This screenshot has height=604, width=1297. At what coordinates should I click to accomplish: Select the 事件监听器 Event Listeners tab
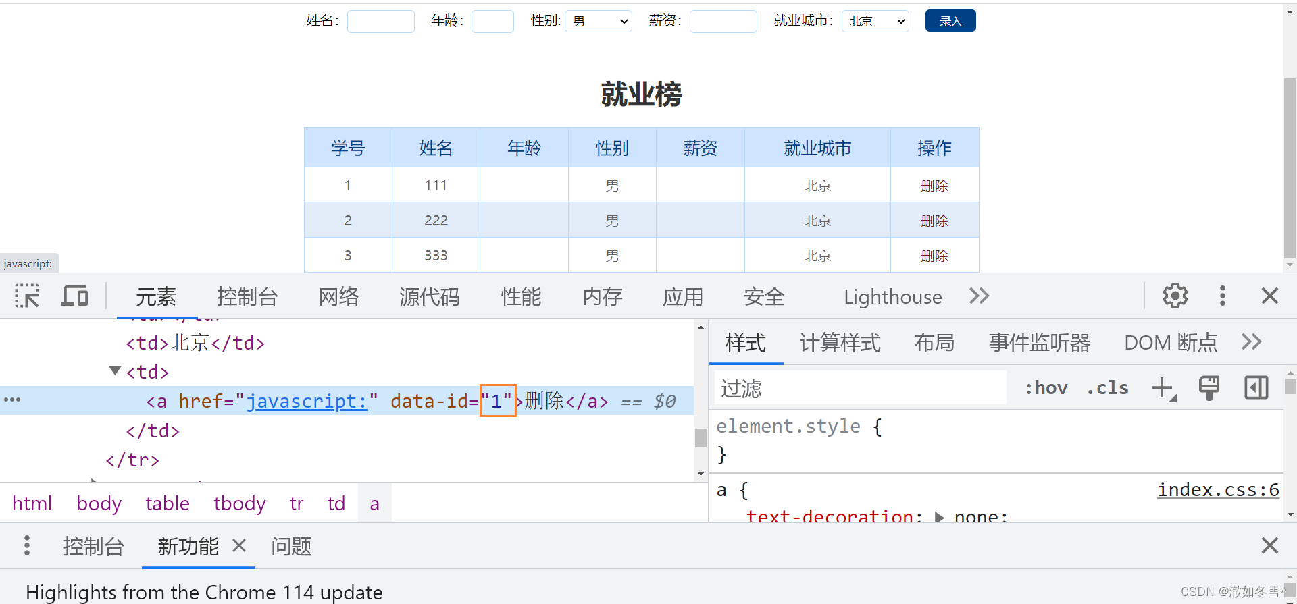[x=1040, y=342]
